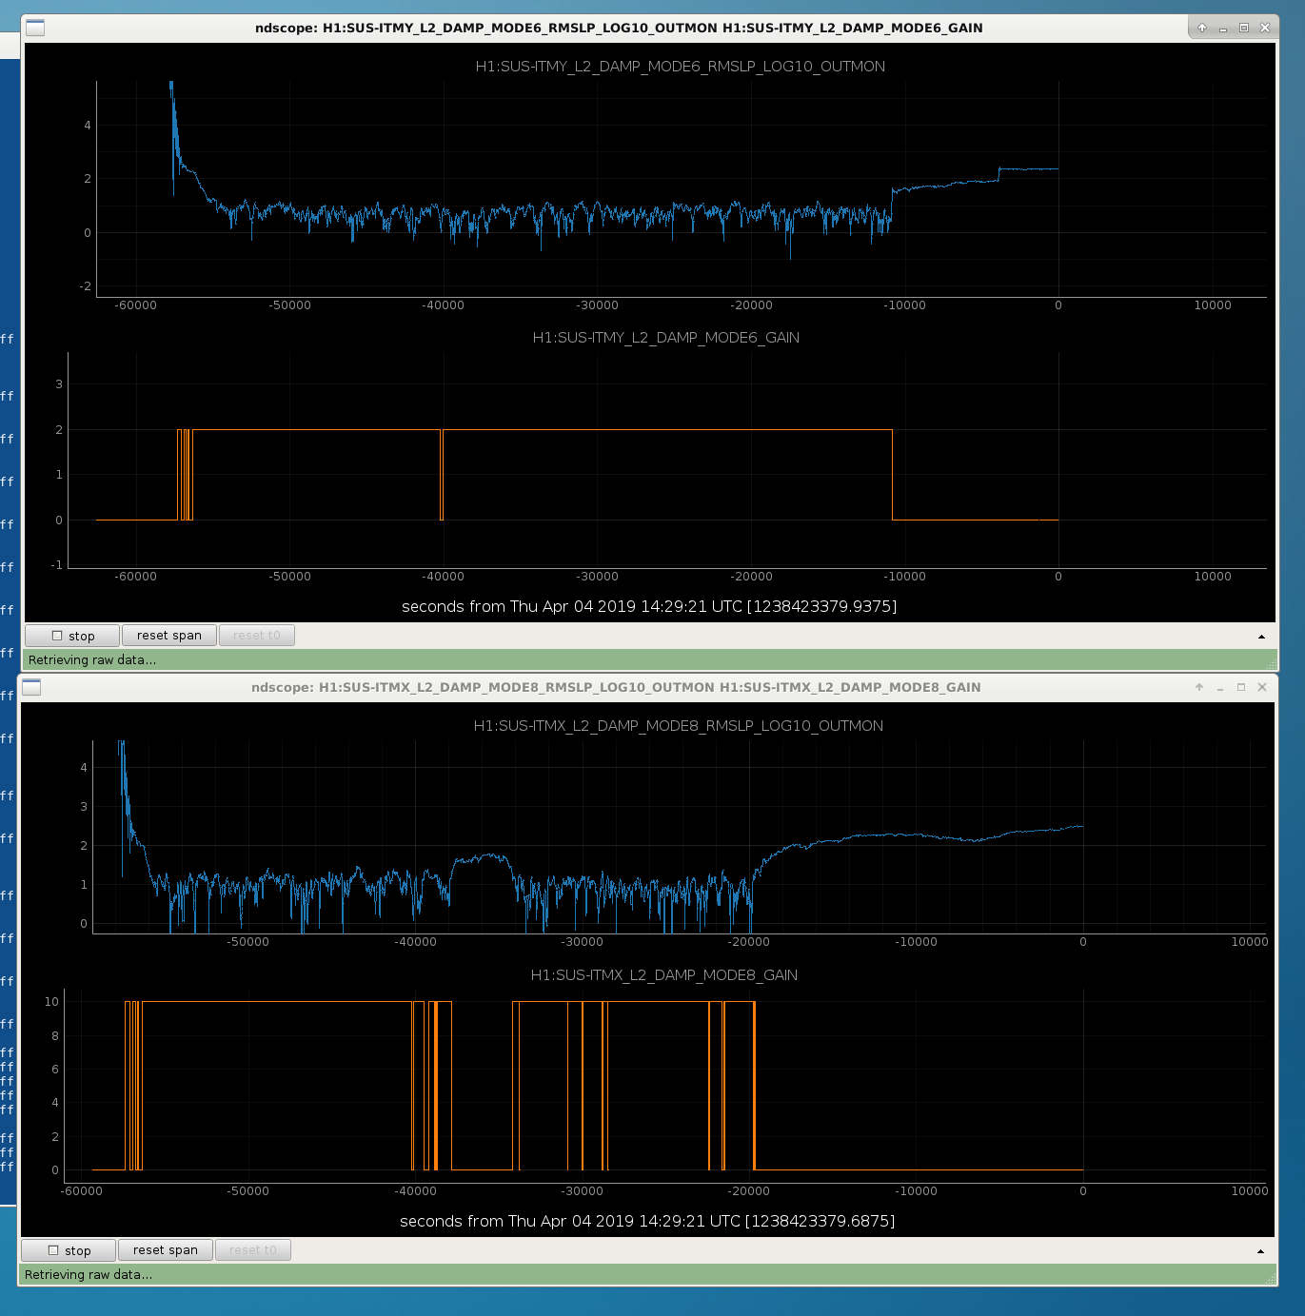Viewport: 1305px width, 1316px height.
Task: Click time label ending in 1238423379.9375
Action: click(x=649, y=606)
